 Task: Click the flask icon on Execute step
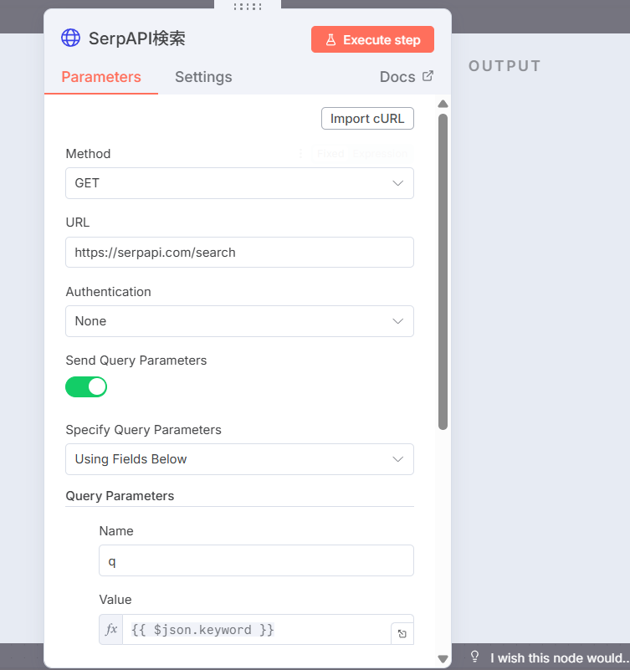(330, 39)
